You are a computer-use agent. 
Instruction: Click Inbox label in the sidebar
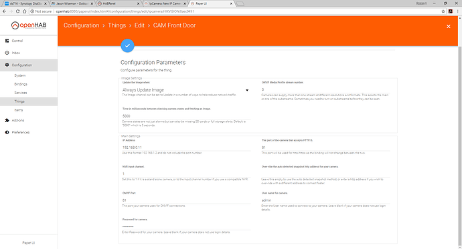16,53
